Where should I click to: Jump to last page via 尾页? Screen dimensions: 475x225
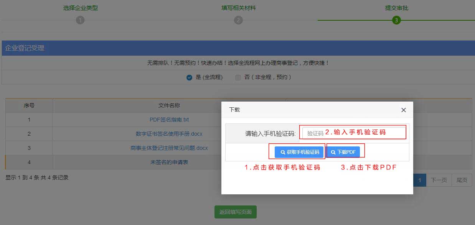(x=462, y=180)
